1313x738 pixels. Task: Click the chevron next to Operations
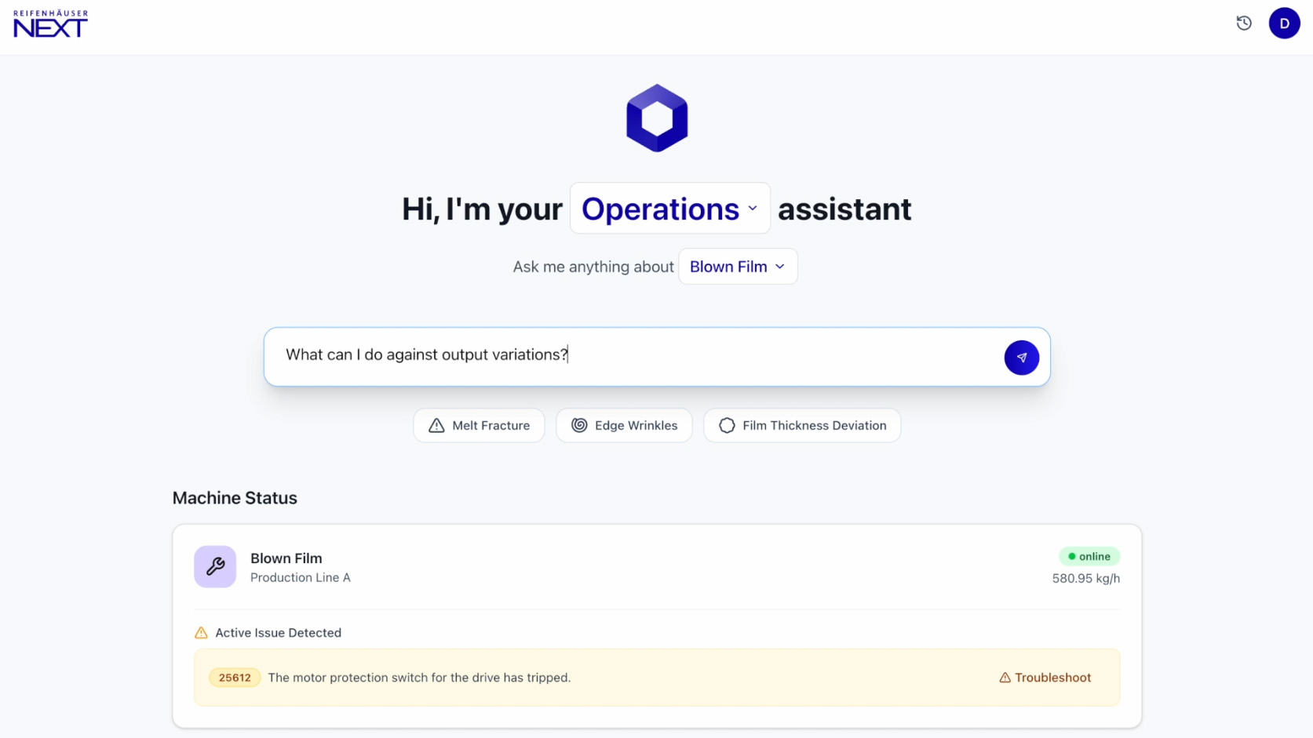pos(753,209)
